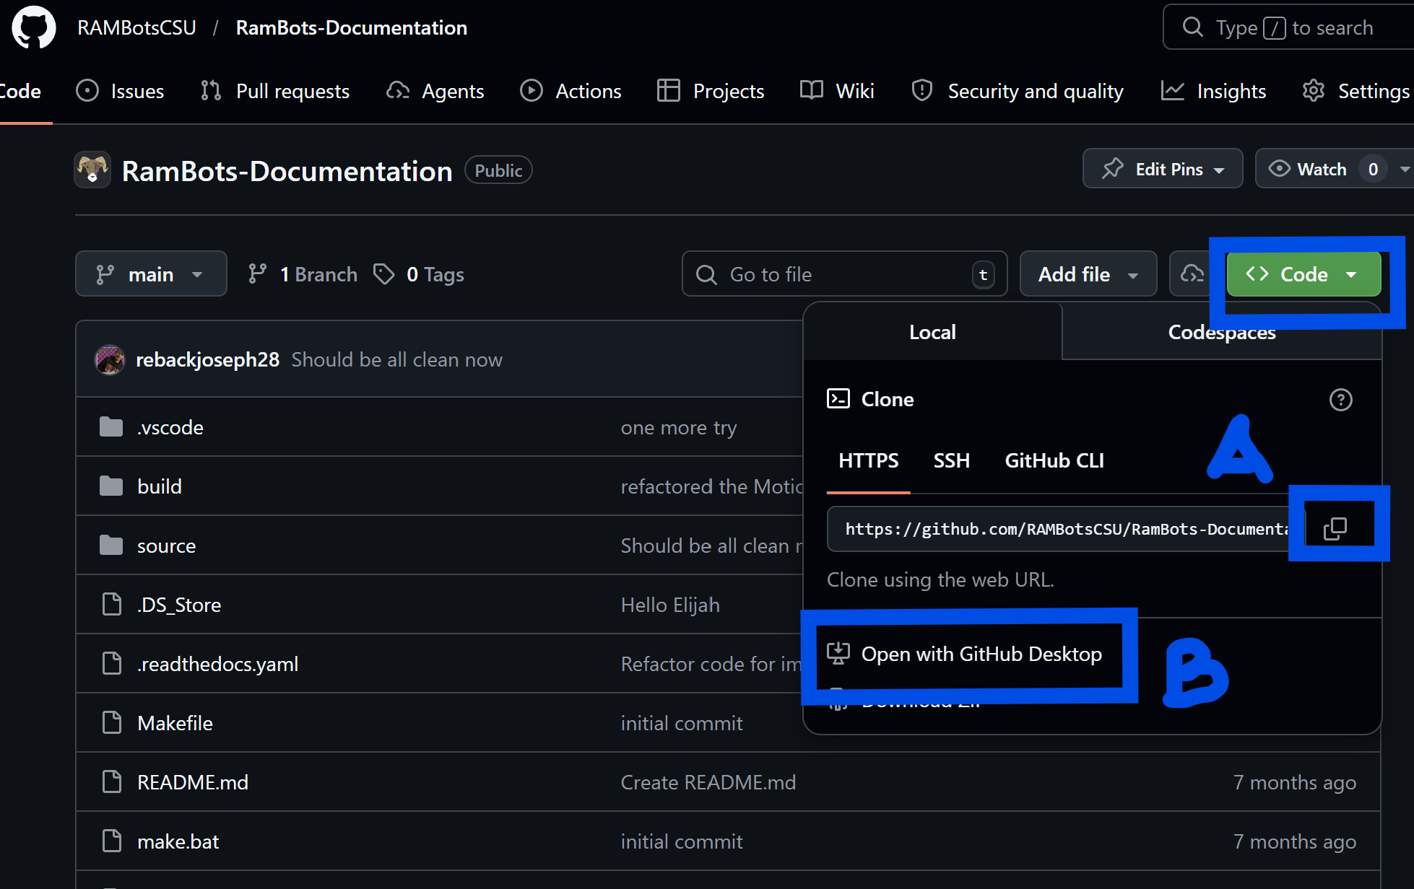Select the GitHub CLI clone option
This screenshot has height=889, width=1414.
(x=1054, y=460)
